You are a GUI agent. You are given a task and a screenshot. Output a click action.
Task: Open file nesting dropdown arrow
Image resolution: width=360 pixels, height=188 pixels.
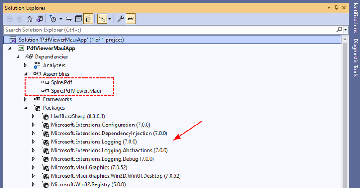point(110,19)
